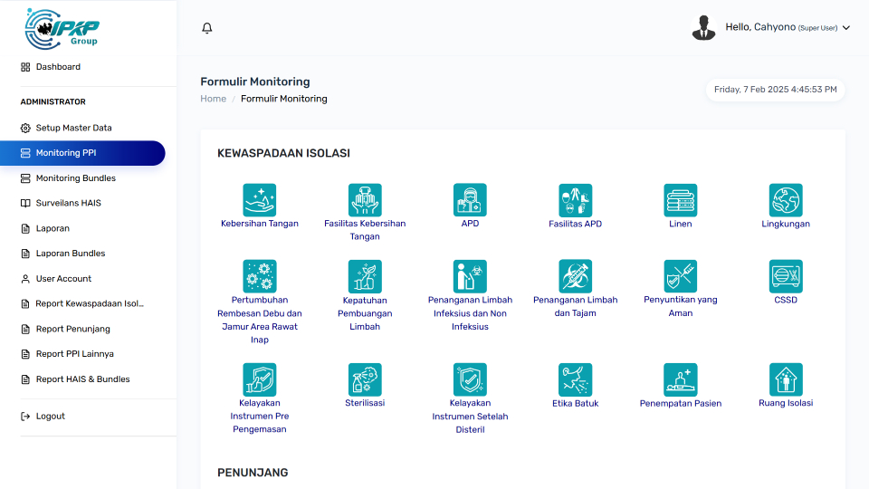Go to Monitoring Bundles in sidebar
Image resolution: width=869 pixels, height=489 pixels.
point(75,178)
